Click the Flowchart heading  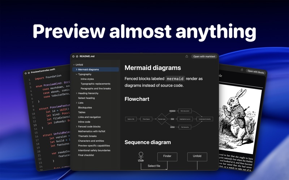pos(137,99)
